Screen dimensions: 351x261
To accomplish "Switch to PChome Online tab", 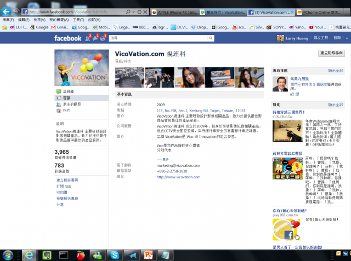I will [321, 12].
